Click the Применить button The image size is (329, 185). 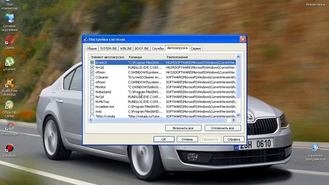pos(210,139)
